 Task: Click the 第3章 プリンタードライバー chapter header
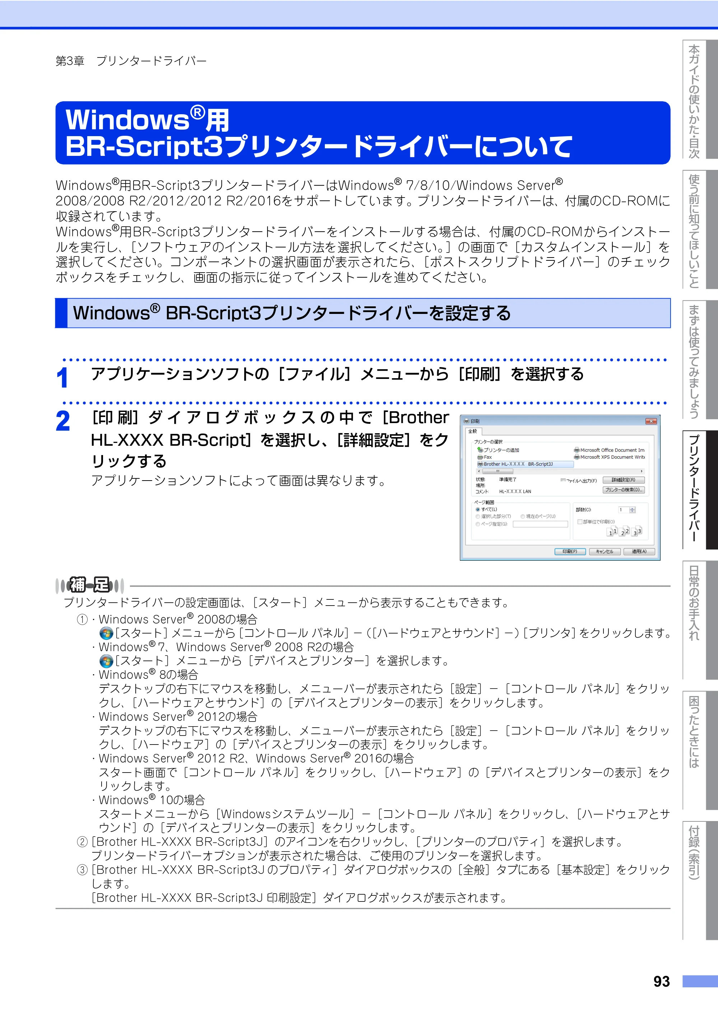(x=131, y=61)
